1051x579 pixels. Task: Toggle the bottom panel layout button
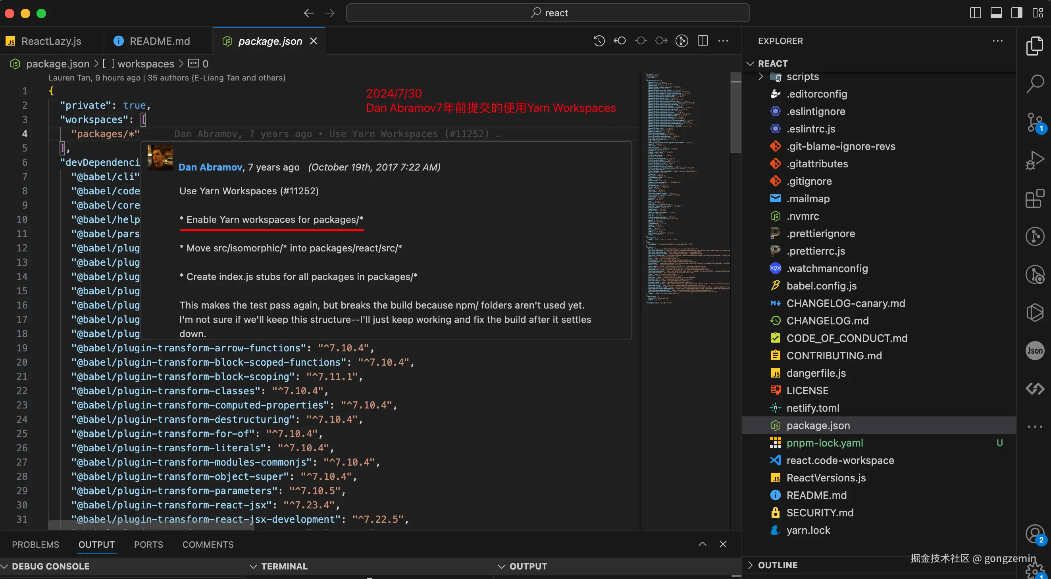pyautogui.click(x=996, y=13)
